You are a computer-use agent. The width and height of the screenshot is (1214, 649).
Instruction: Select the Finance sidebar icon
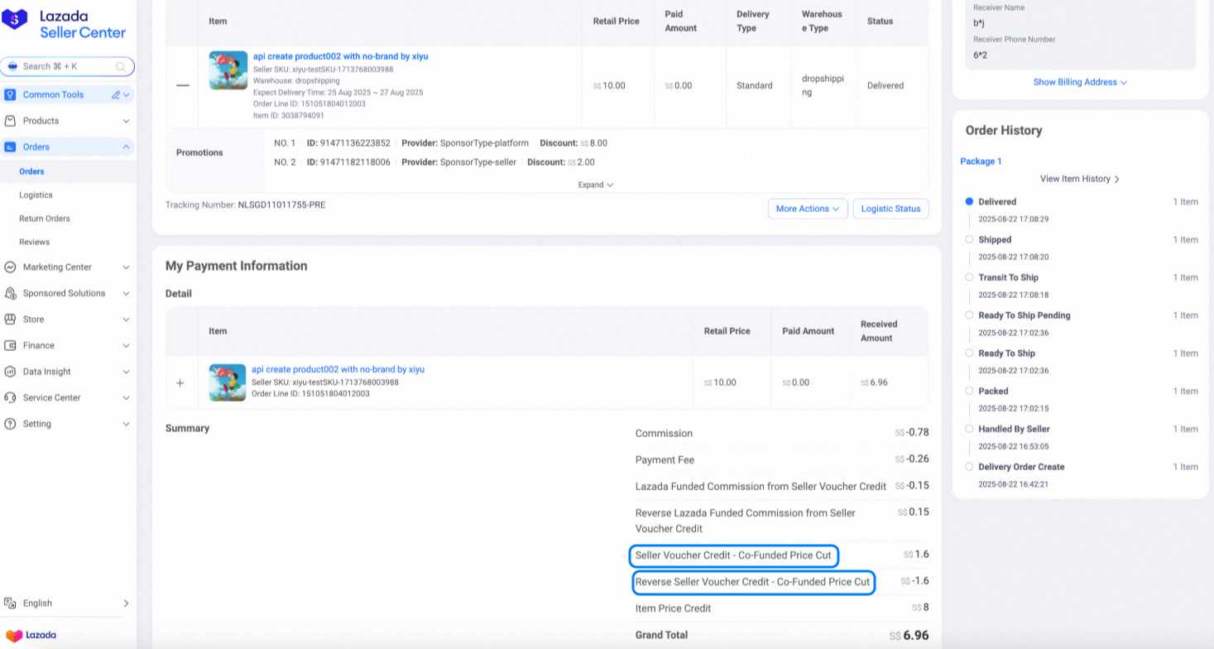click(10, 345)
